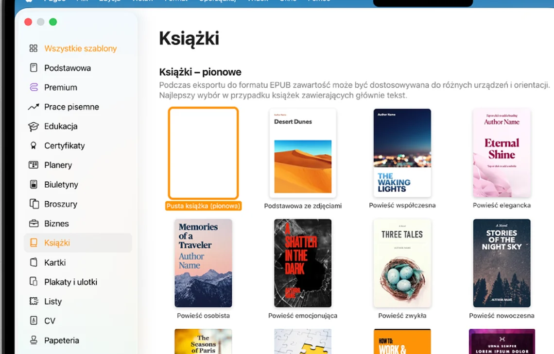Pick the puzzle pieces cover template
The image size is (554, 354).
pyautogui.click(x=303, y=341)
